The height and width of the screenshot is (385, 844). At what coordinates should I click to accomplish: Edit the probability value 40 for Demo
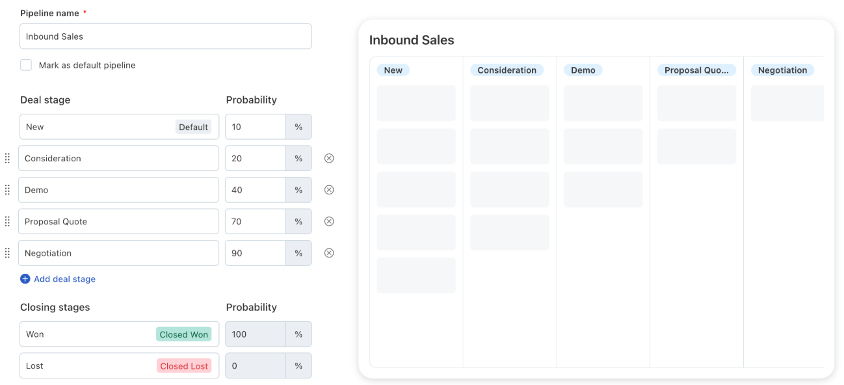point(256,190)
